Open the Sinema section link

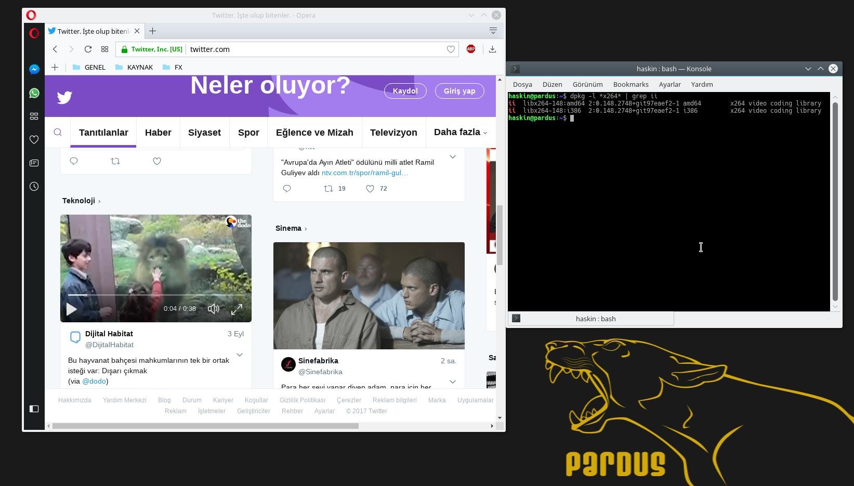(x=291, y=228)
